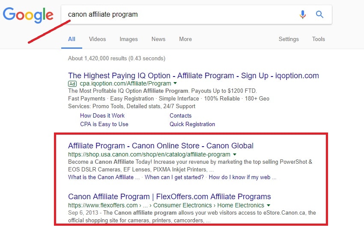This screenshot has width=364, height=227.
Task: Click the blue search magnifier icon
Action: pos(319,15)
